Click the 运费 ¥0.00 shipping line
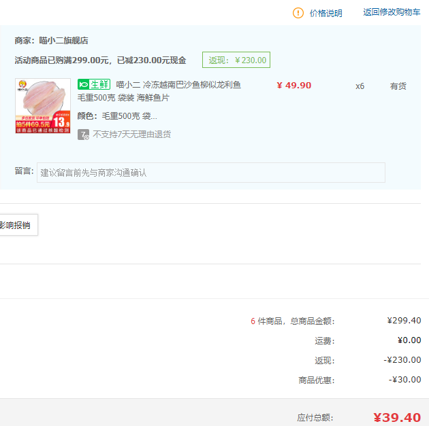 (x=409, y=340)
